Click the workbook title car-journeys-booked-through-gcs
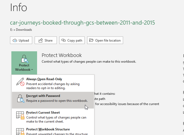This screenshot has height=135, width=184. pos(83,22)
